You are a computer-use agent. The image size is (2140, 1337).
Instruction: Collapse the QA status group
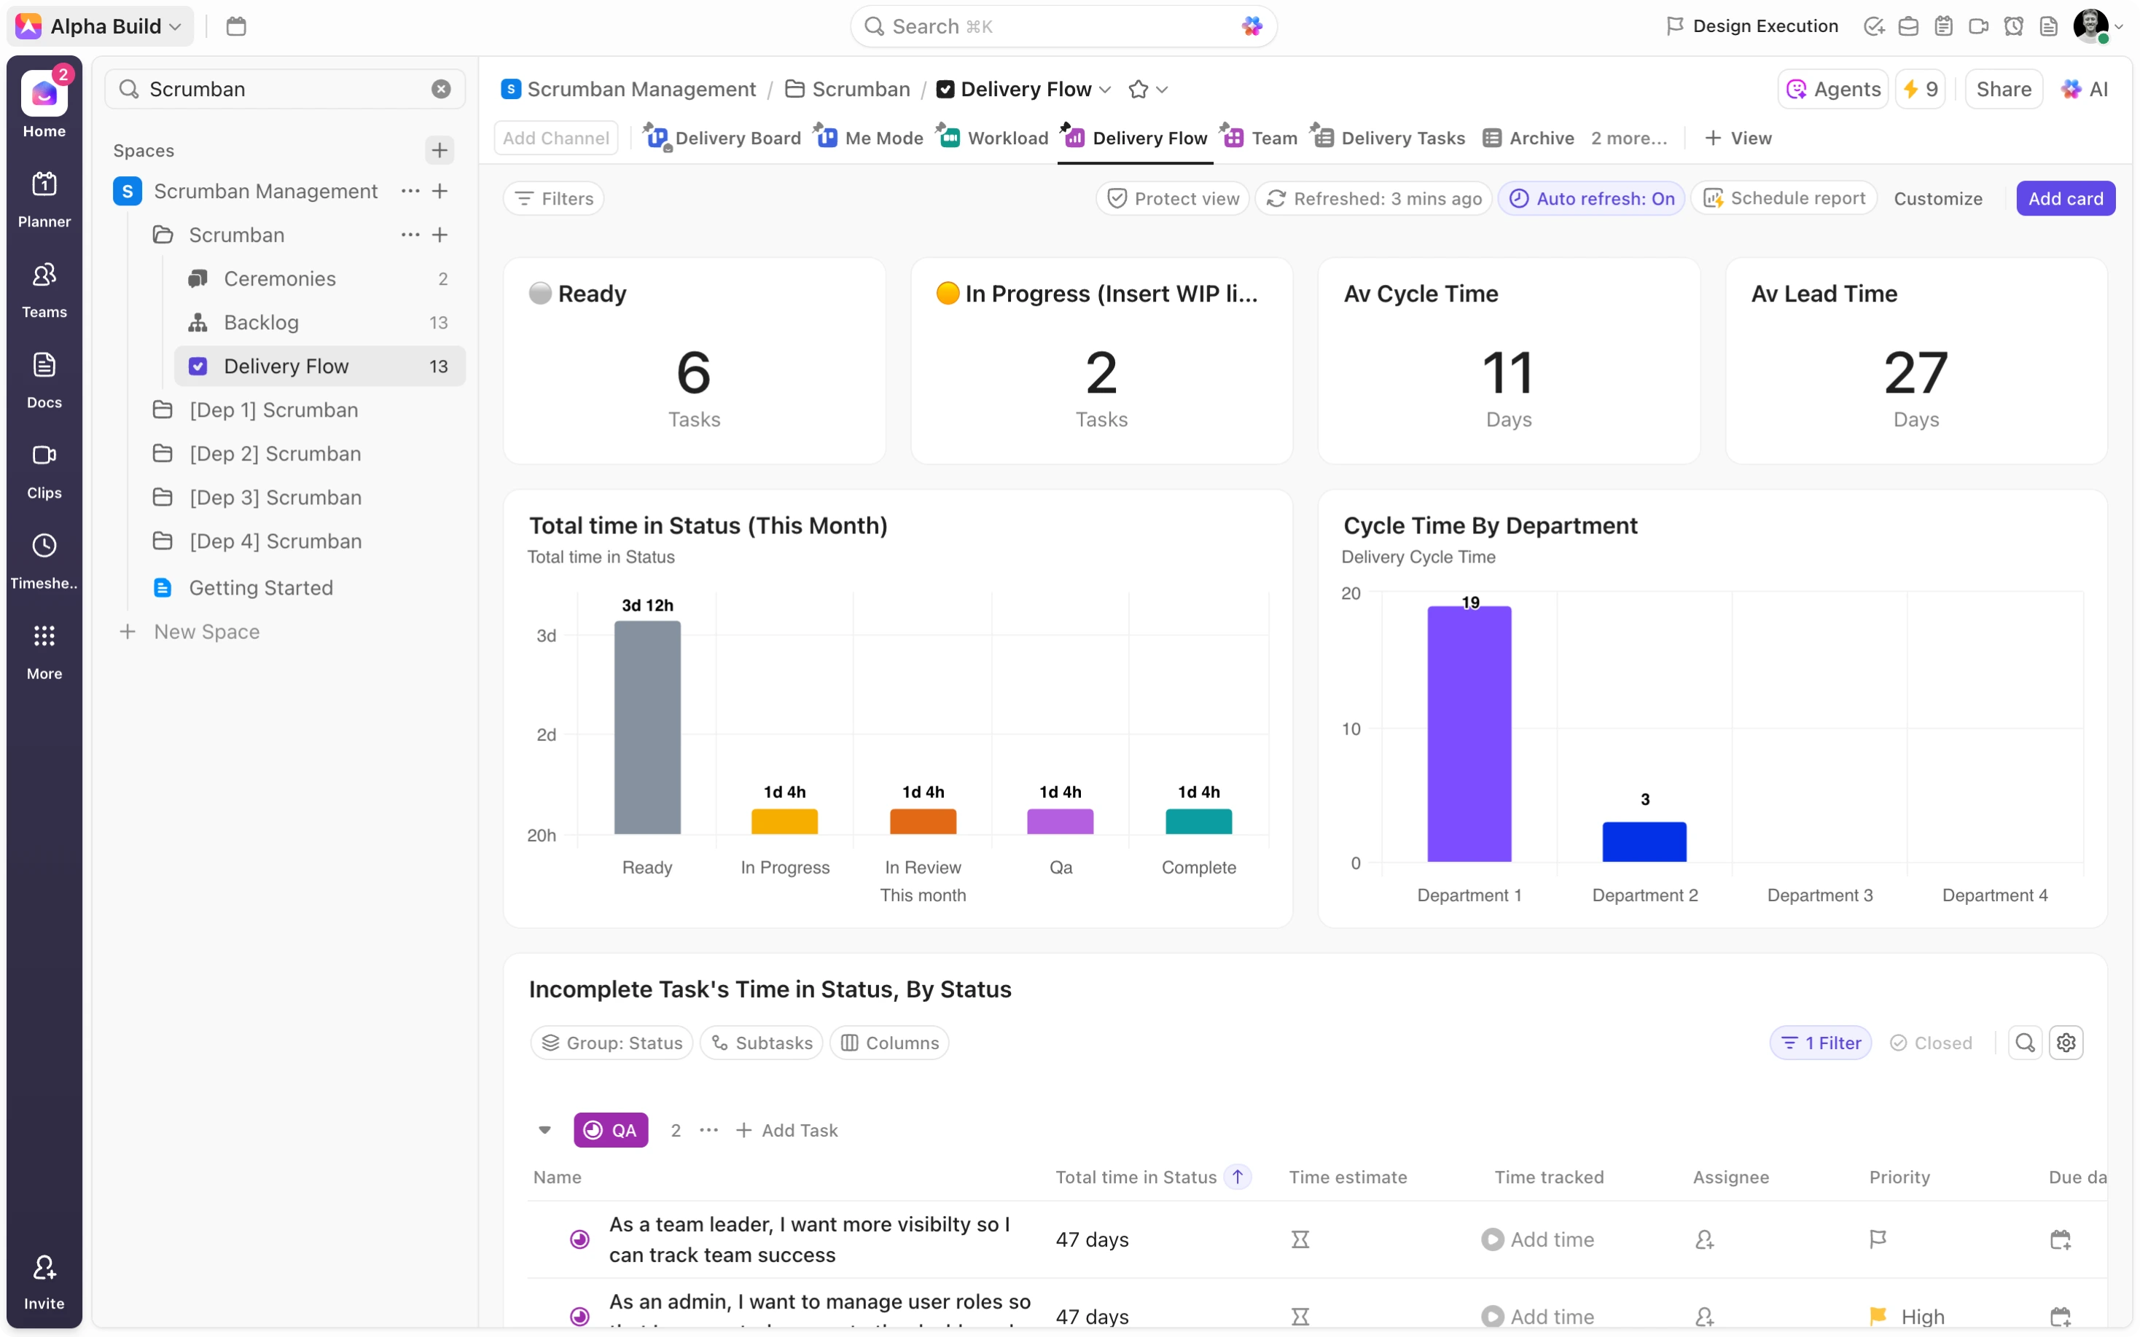point(546,1129)
